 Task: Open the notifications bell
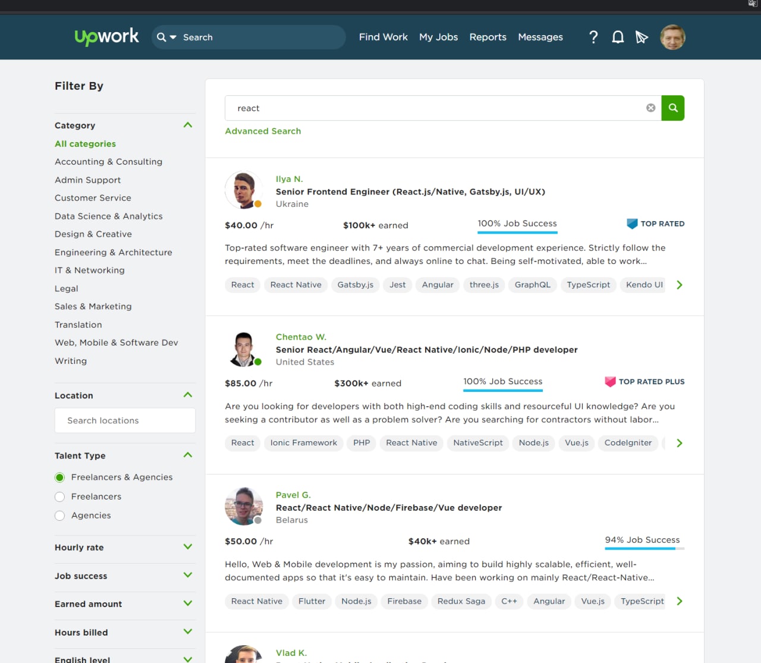tap(618, 37)
